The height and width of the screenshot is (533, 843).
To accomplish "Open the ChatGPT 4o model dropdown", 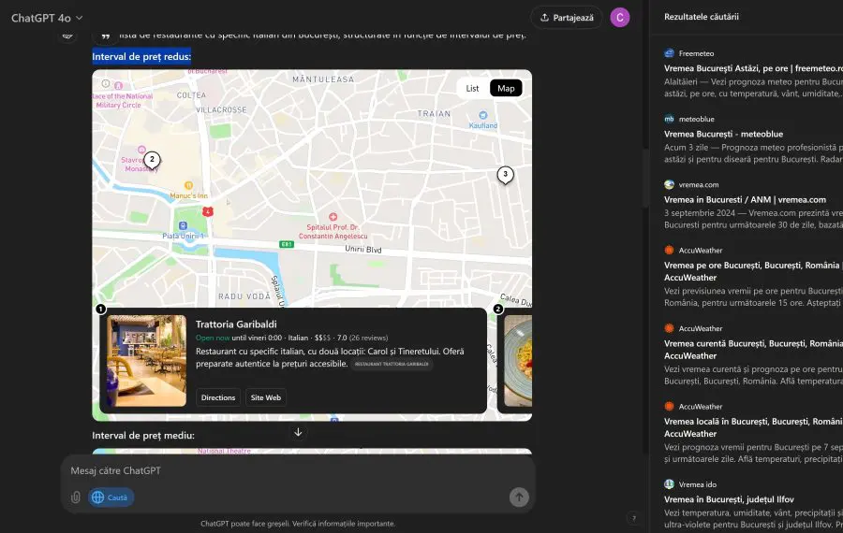I will (47, 18).
